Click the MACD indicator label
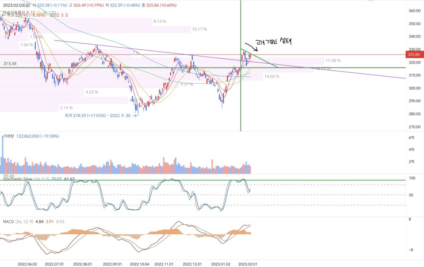424x267 pixels. [x=8, y=222]
